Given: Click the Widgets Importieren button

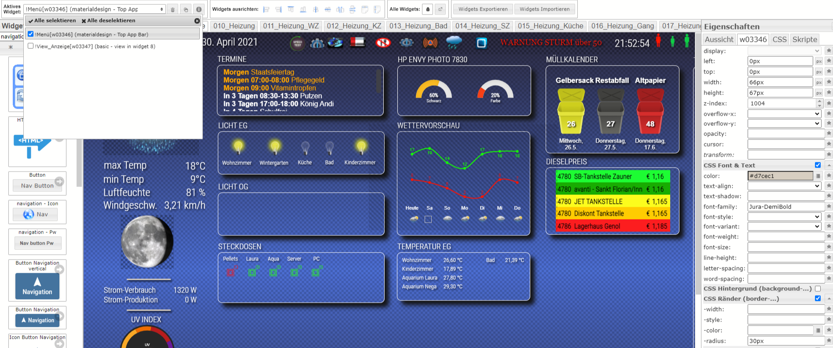Looking at the screenshot, I should click(x=544, y=9).
